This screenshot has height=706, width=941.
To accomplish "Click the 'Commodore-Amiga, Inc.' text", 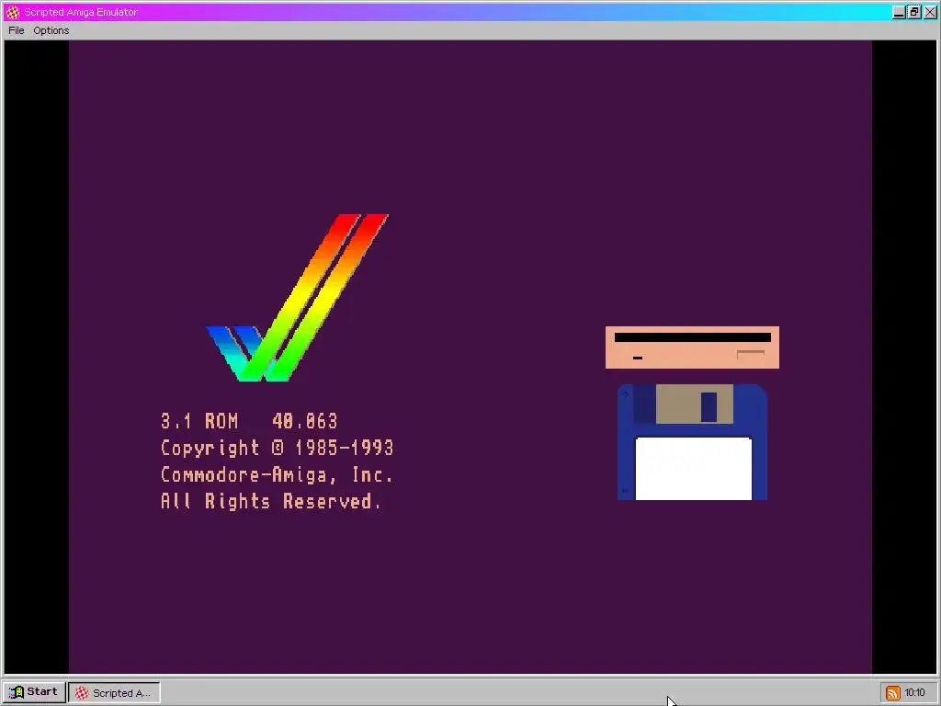I will [x=277, y=474].
